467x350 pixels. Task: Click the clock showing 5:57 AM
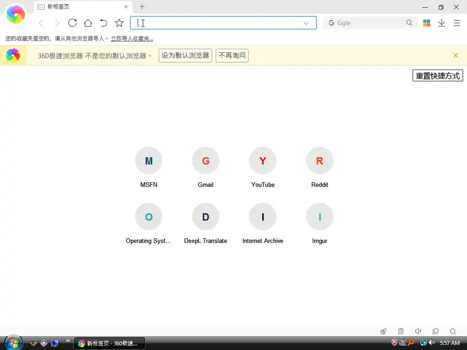point(450,343)
